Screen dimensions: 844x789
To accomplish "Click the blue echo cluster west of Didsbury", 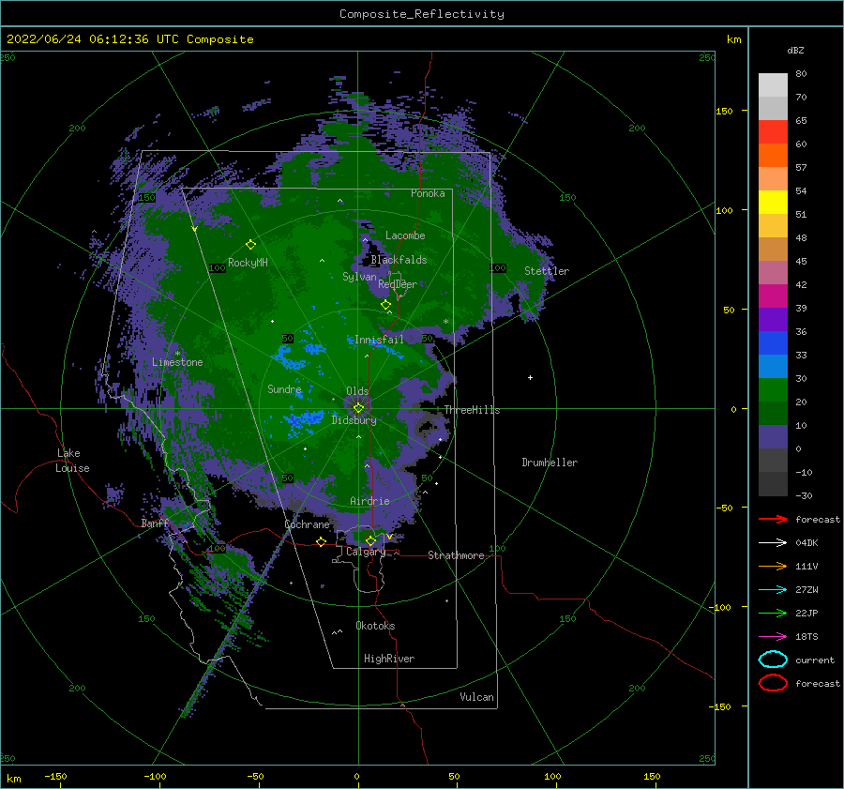I will click(304, 421).
